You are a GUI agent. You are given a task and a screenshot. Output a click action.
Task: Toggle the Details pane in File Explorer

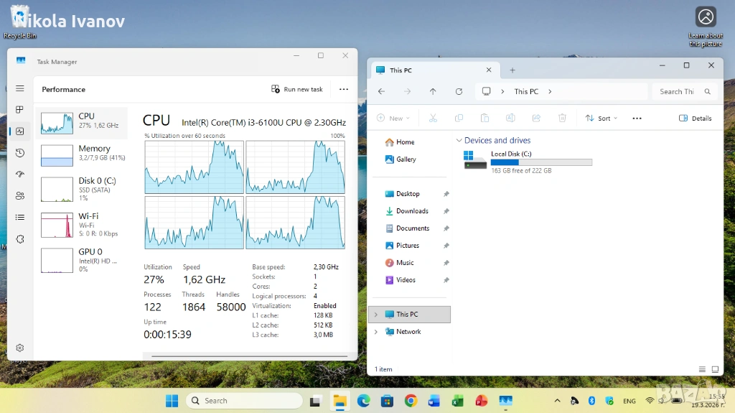(695, 118)
